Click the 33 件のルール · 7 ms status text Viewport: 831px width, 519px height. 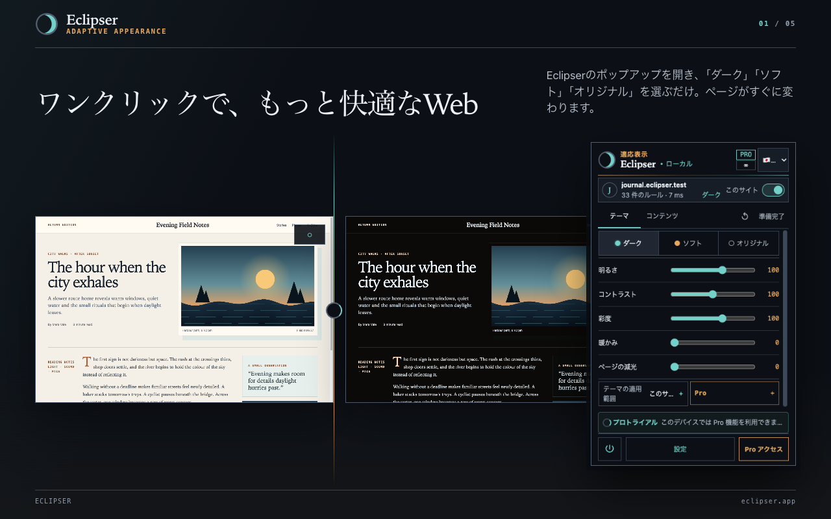651,195
